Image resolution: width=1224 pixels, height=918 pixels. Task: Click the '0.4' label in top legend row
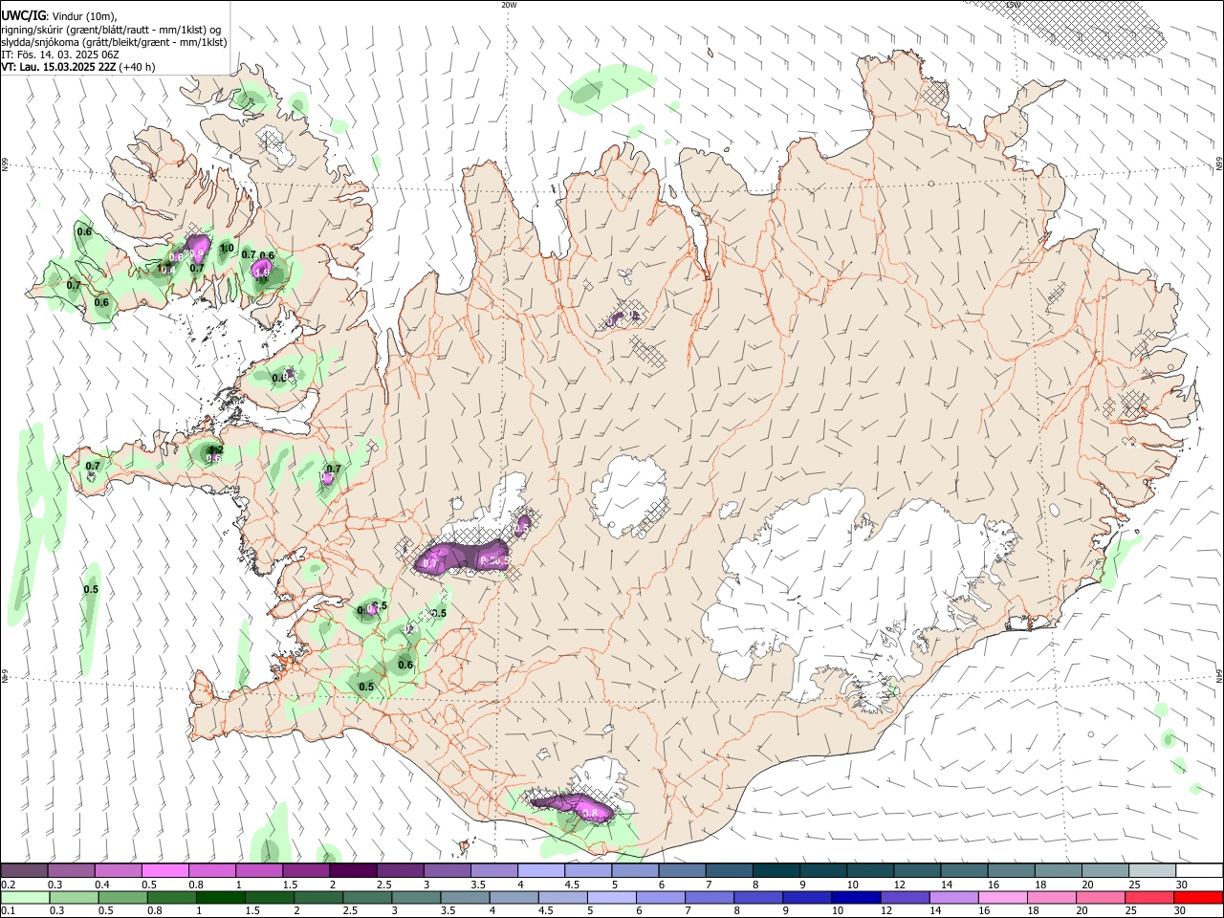[x=103, y=885]
